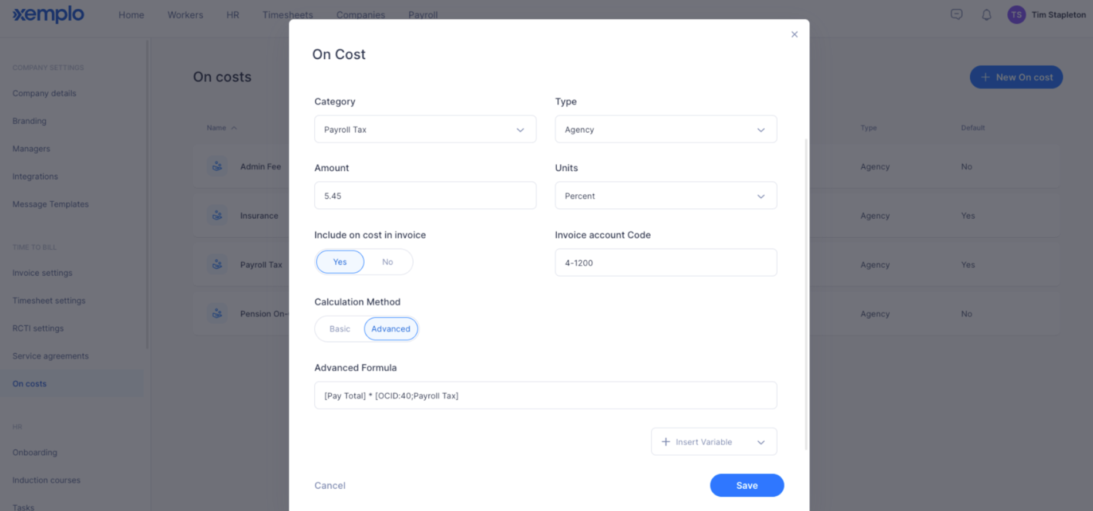Click the xemplo logo
Screen dimensions: 1093x511
tap(48, 14)
